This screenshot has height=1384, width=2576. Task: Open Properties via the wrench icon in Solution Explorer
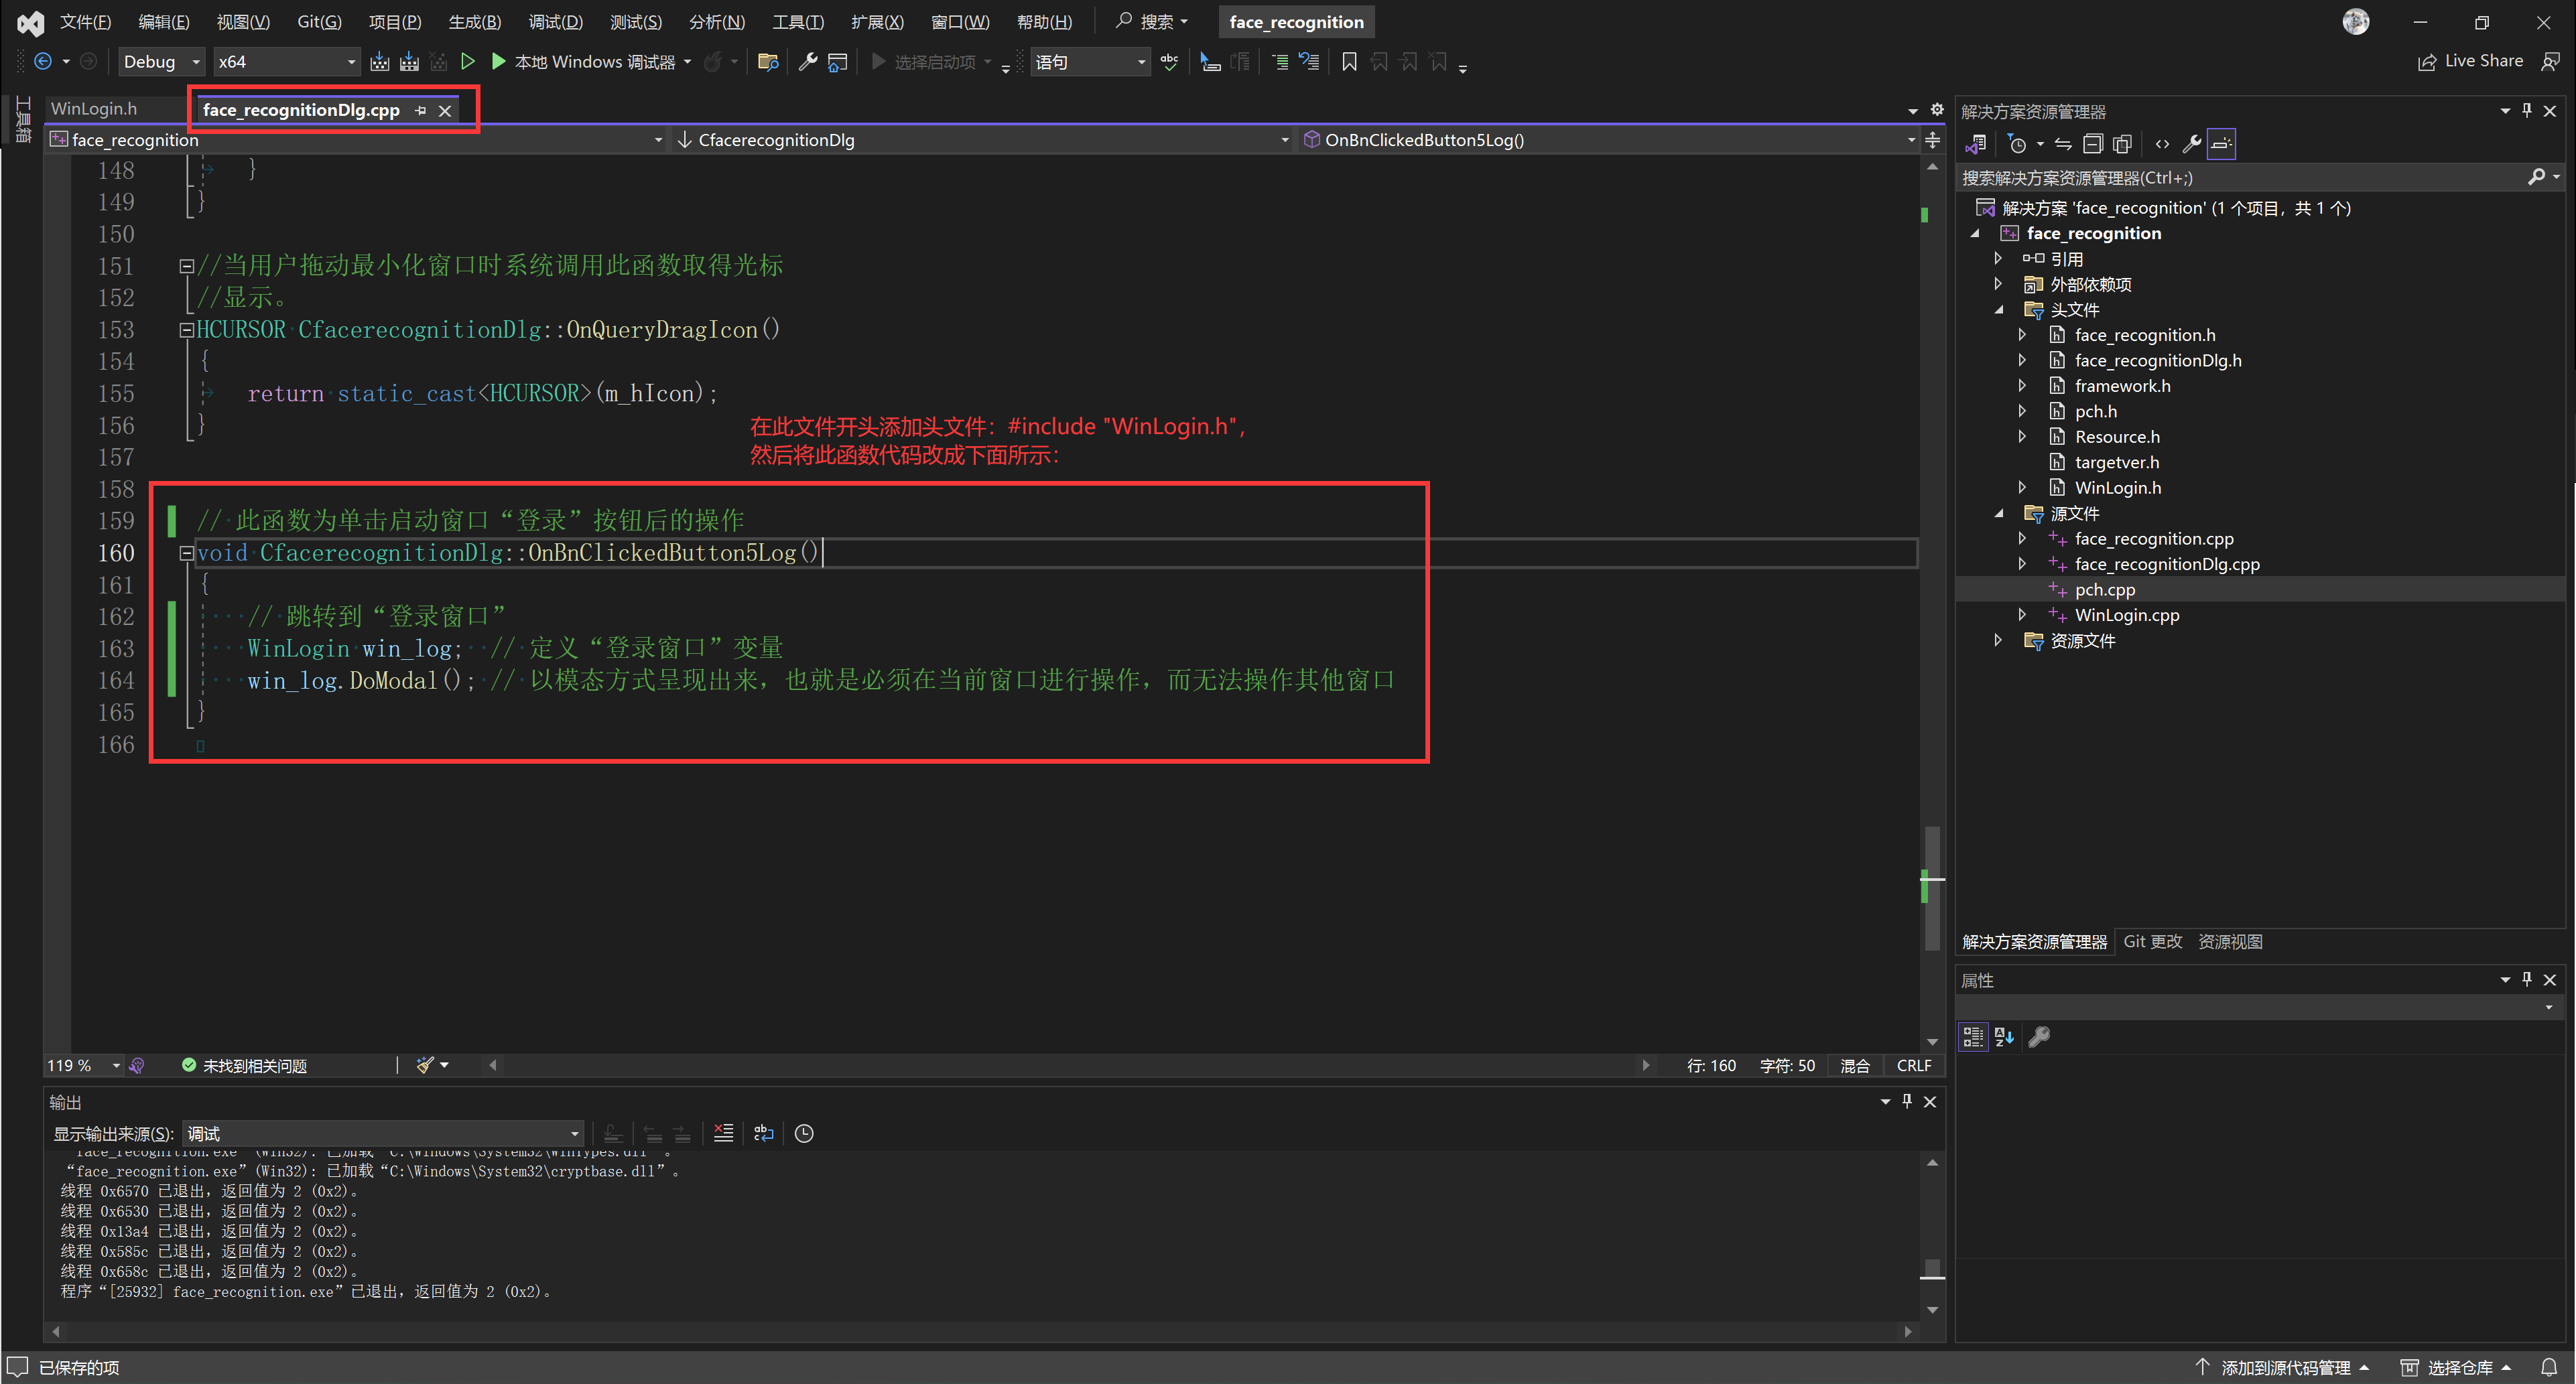click(2191, 143)
